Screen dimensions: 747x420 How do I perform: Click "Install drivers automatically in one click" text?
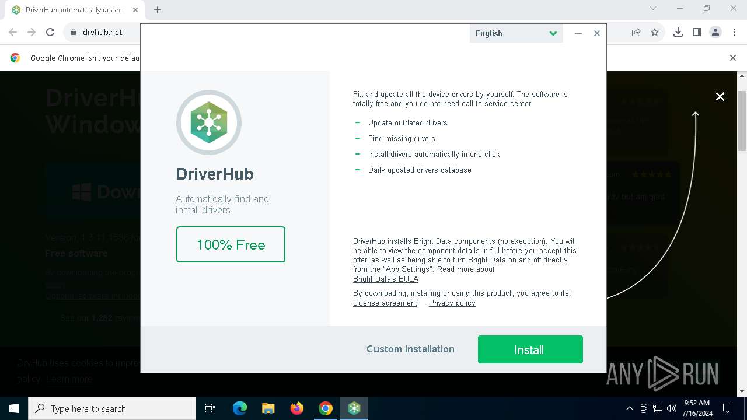click(434, 154)
